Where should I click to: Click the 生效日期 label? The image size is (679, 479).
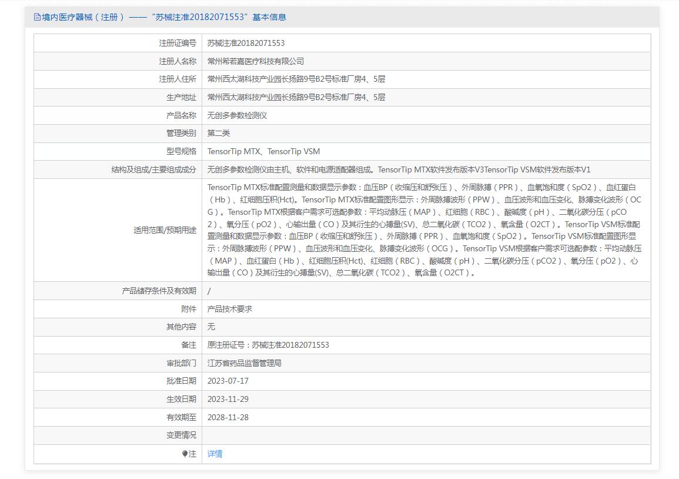pyautogui.click(x=182, y=399)
